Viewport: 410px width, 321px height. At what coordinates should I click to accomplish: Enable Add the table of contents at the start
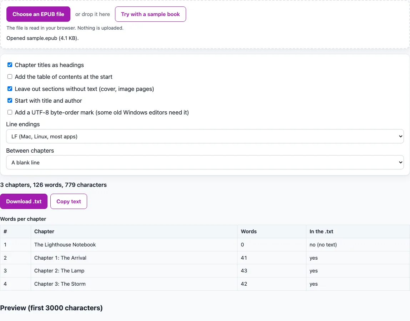coord(10,77)
